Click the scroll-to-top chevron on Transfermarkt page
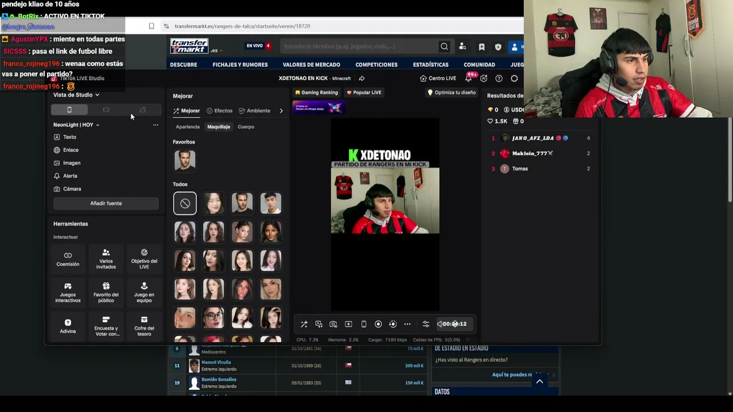This screenshot has height=412, width=733. point(539,382)
